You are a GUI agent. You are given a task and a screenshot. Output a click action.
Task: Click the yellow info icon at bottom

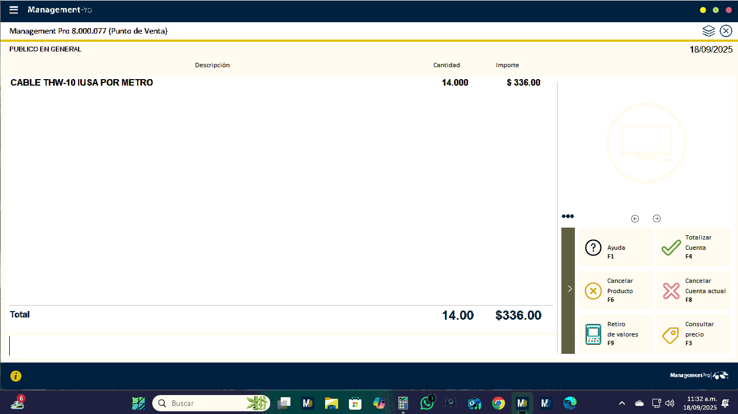[16, 376]
